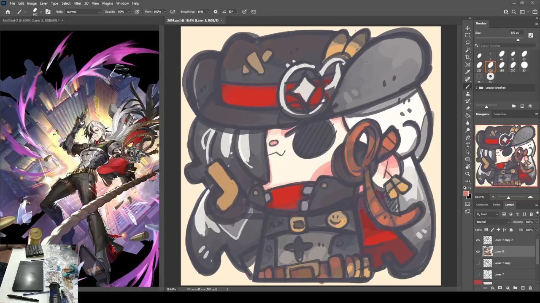Open layer blend mode Normal dropdown
This screenshot has width=540, height=303.
(x=493, y=222)
